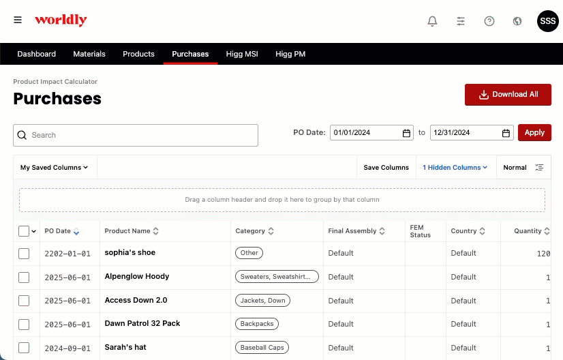Select the Purchases tab

pyautogui.click(x=190, y=54)
